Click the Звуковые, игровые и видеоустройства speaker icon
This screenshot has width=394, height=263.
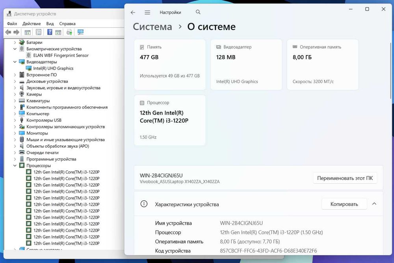[x=22, y=88]
